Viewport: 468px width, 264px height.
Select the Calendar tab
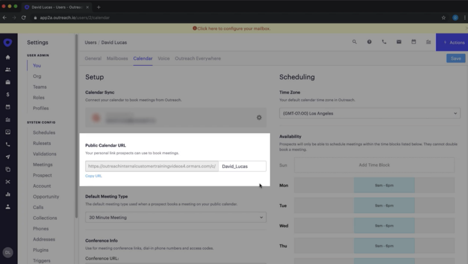(x=143, y=59)
